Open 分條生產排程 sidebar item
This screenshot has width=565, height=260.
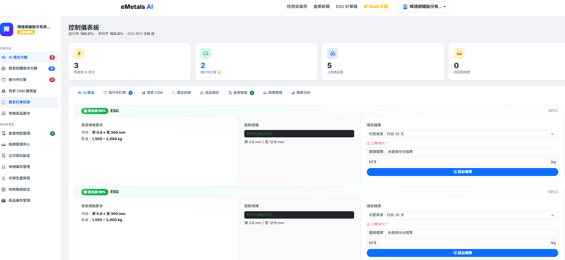point(28,178)
